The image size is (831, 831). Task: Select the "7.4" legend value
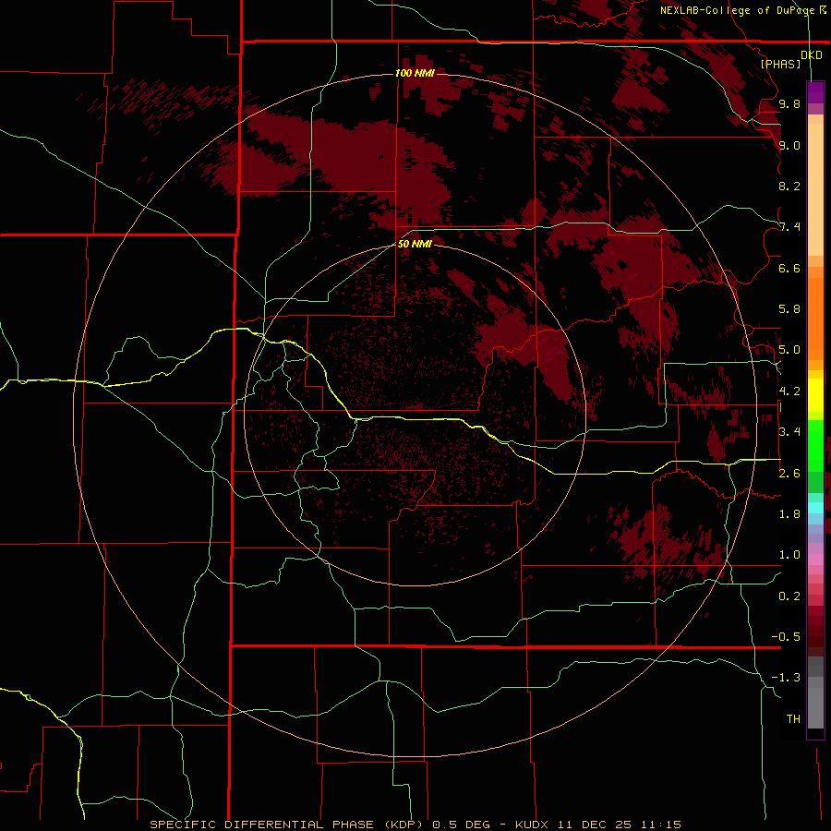[789, 227]
